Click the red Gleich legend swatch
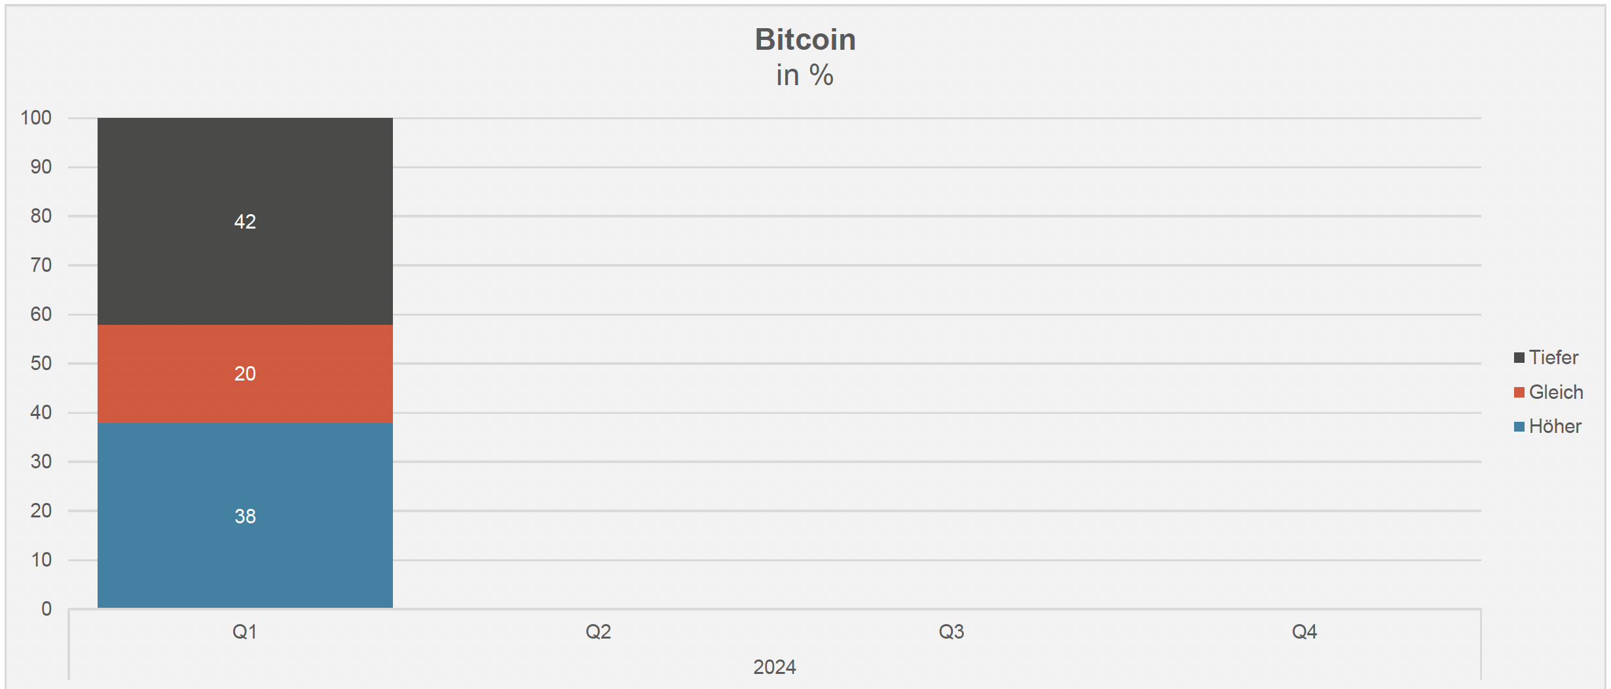The width and height of the screenshot is (1611, 689). point(1519,392)
